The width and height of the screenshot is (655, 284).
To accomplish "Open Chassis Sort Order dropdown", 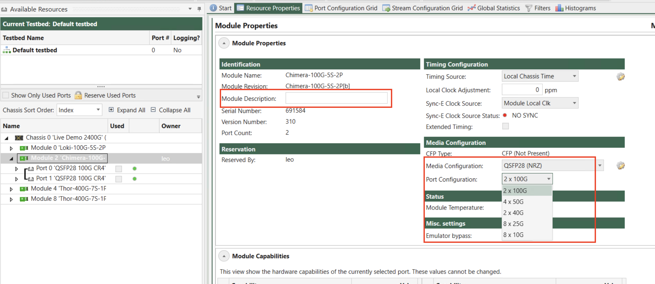I will coord(79,110).
